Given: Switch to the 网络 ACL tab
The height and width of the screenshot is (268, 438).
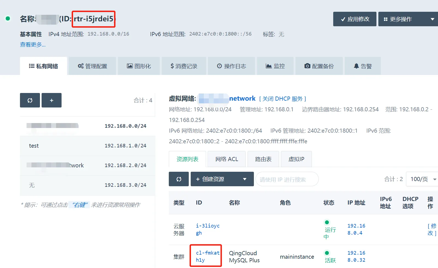Looking at the screenshot, I should coord(227,159).
